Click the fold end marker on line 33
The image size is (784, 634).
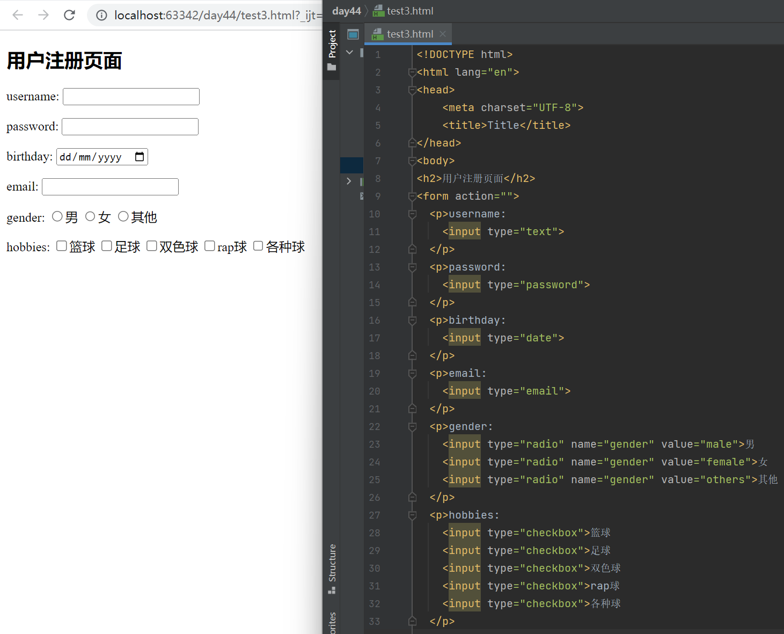(412, 622)
